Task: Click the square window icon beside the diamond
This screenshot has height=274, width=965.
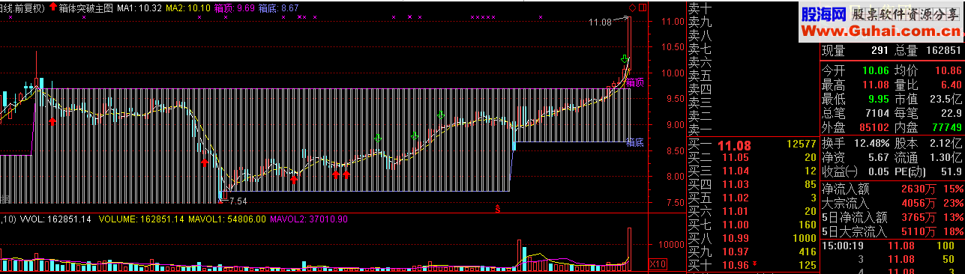Action: 642,8
